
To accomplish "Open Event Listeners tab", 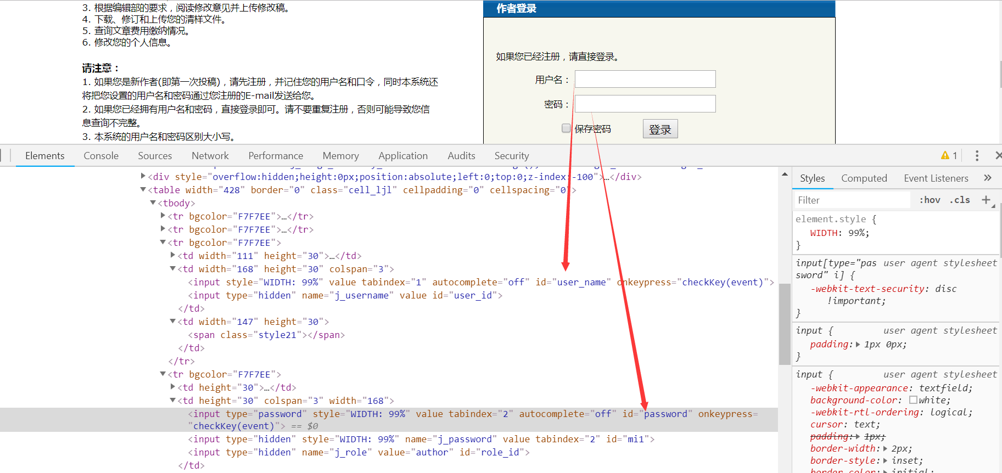I will coord(936,178).
